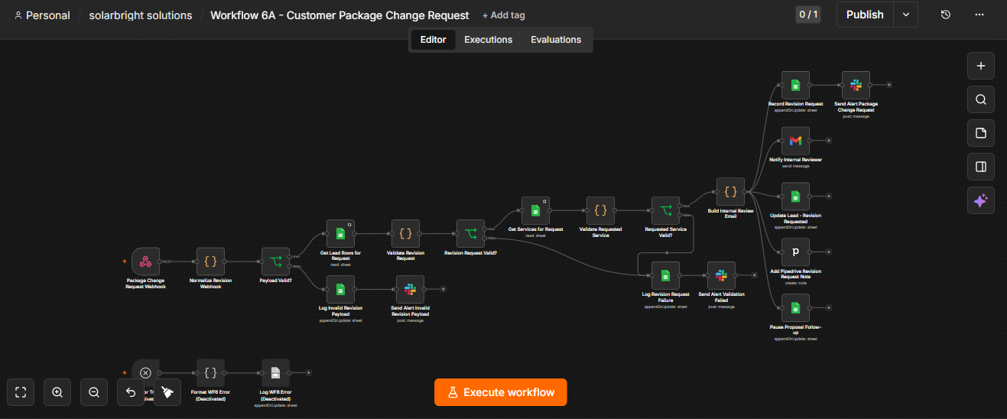The height and width of the screenshot is (419, 1007).
Task: Add node after Pause Proposal Follow-up
Action: [829, 307]
